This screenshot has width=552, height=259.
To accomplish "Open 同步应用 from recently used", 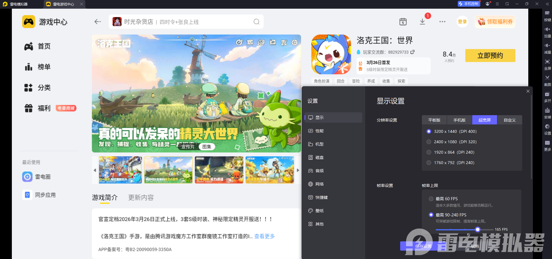I will (39, 195).
